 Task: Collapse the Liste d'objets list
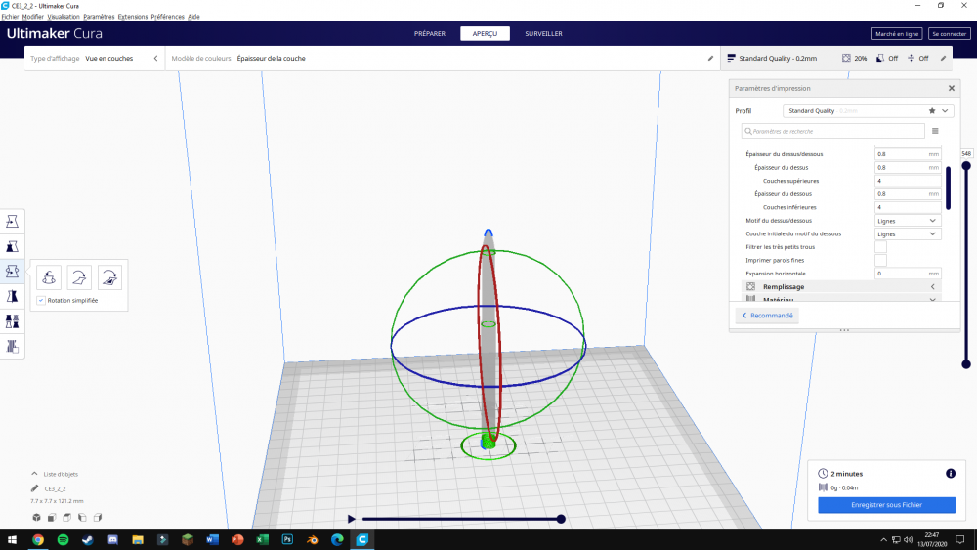tap(34, 474)
